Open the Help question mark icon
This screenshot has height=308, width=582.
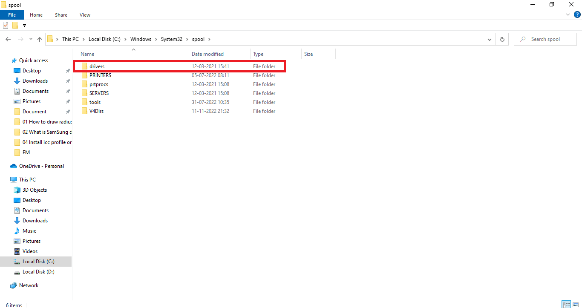(577, 14)
